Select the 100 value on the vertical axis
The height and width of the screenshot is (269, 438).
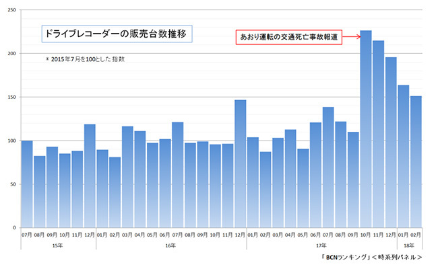tap(12, 141)
